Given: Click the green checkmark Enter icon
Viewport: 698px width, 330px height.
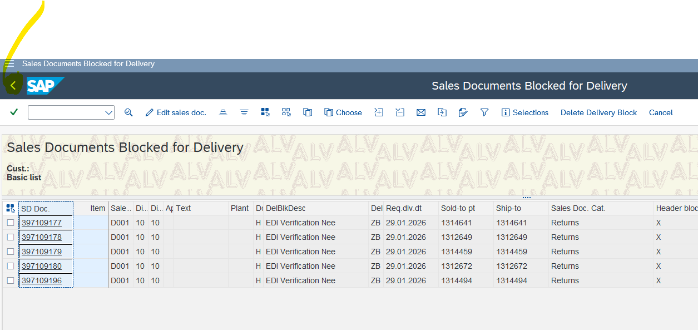Looking at the screenshot, I should coord(14,112).
